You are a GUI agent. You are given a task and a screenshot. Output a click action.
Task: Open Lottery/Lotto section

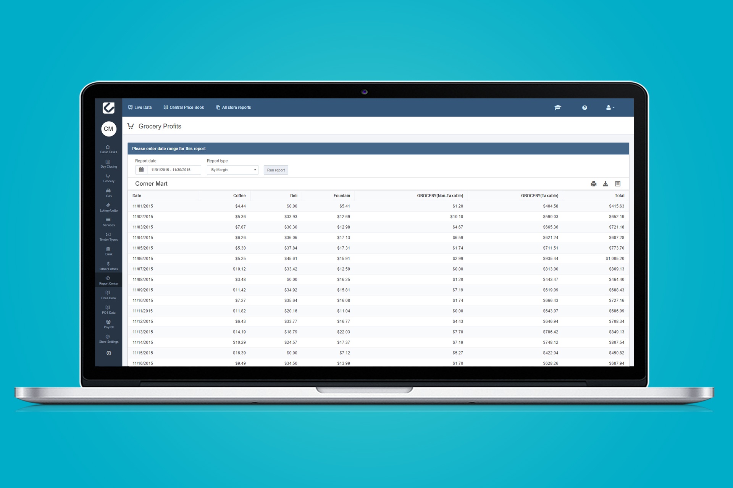point(108,207)
